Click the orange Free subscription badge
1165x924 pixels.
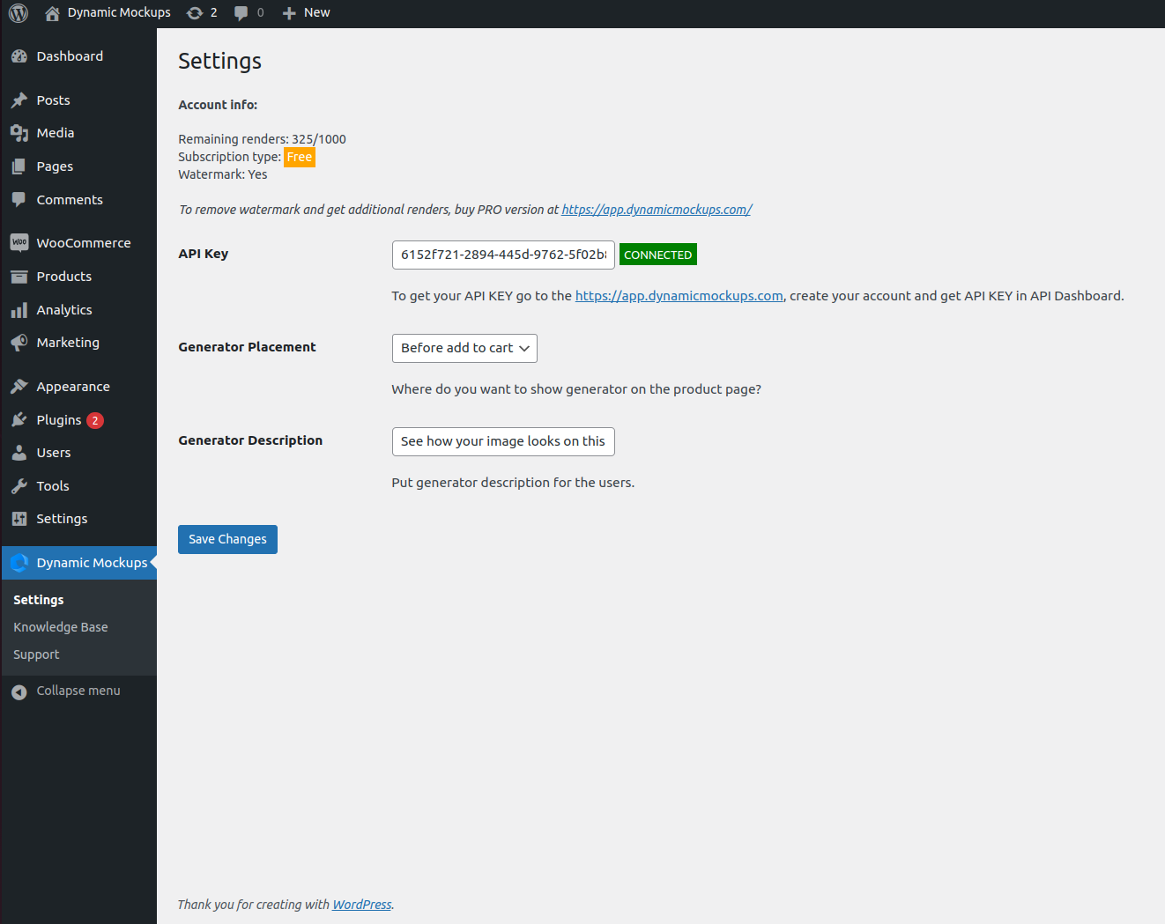click(x=300, y=157)
